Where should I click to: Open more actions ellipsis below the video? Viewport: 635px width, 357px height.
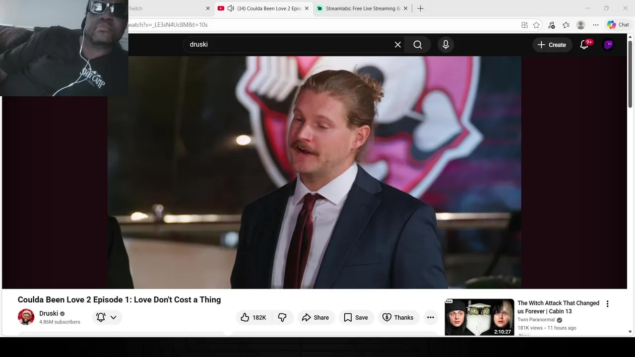coord(431,317)
